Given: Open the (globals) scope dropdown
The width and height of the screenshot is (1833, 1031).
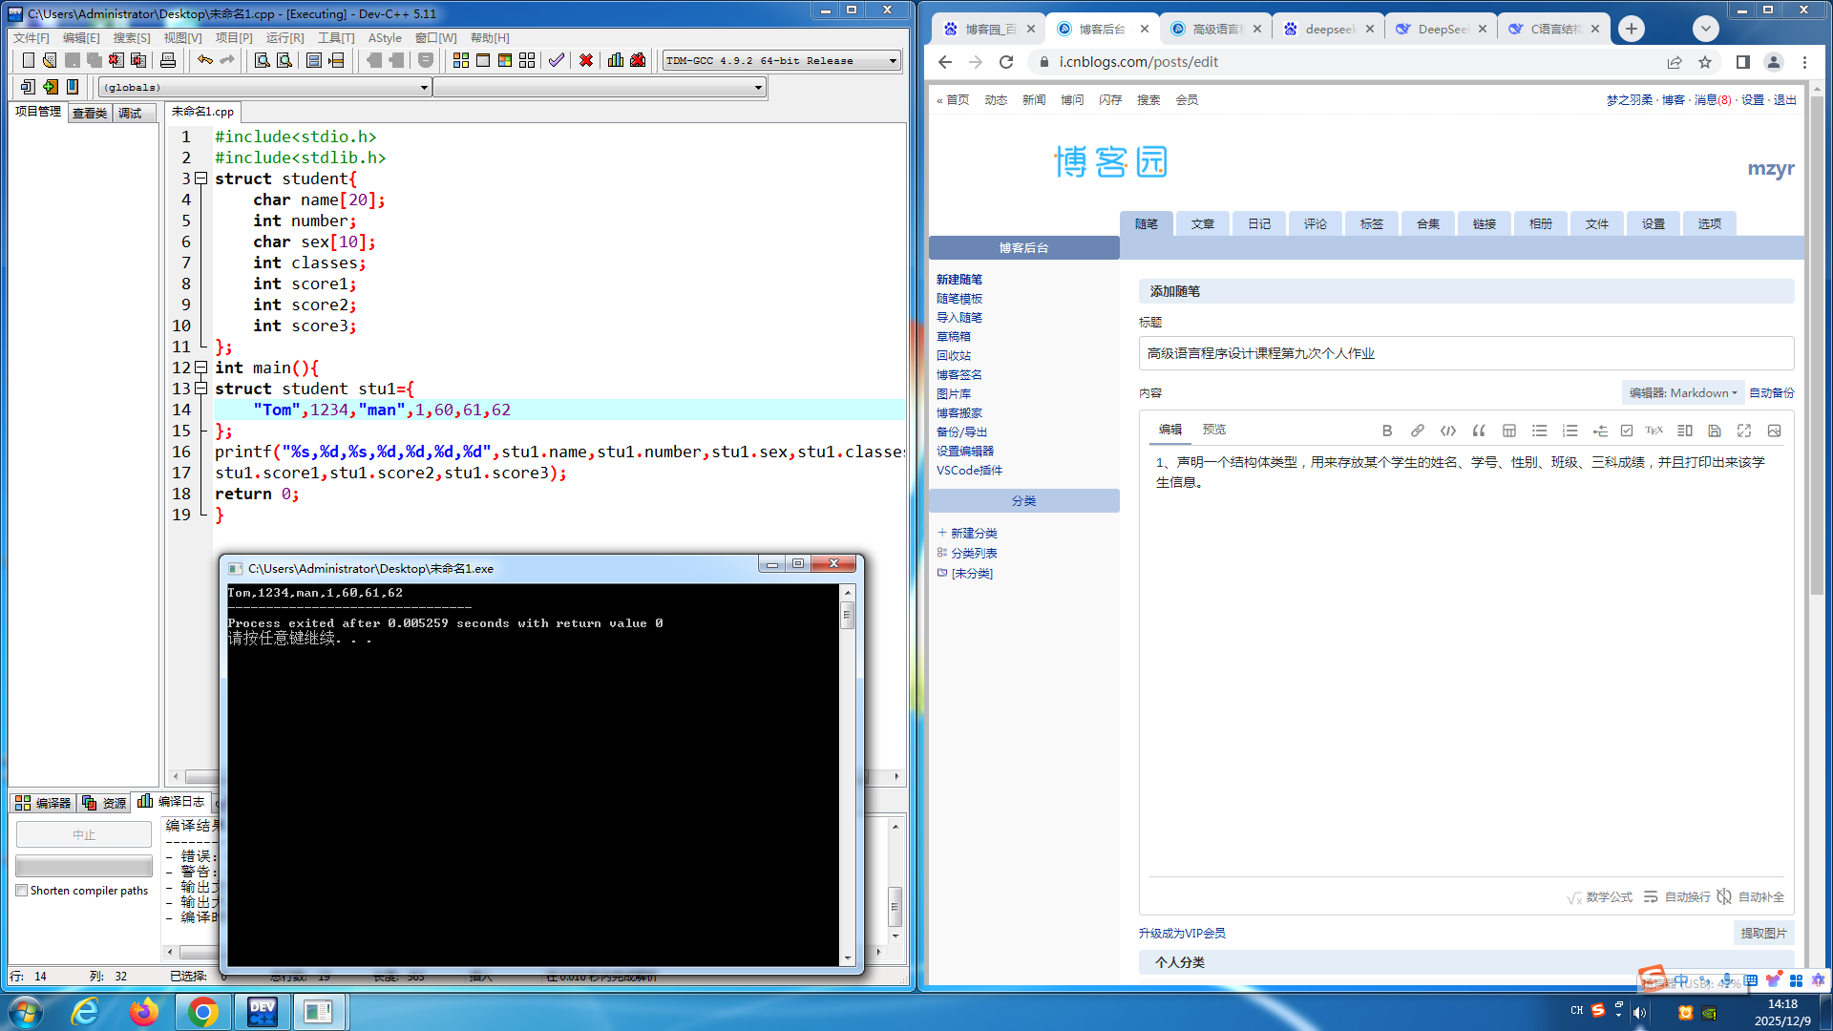Looking at the screenshot, I should tap(424, 88).
